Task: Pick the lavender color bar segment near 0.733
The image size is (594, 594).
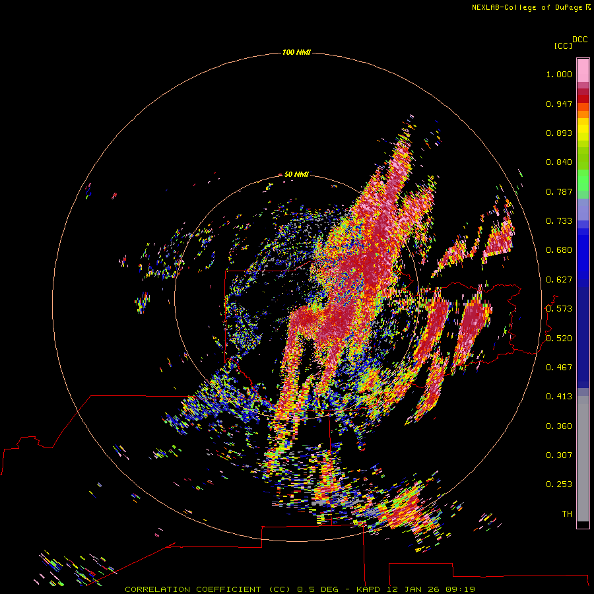Action: 583,210
